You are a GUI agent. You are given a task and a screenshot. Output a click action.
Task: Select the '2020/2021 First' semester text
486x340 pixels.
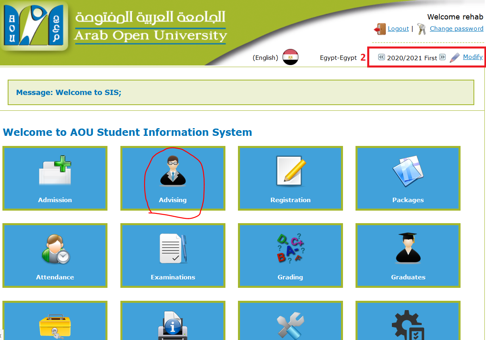[412, 58]
